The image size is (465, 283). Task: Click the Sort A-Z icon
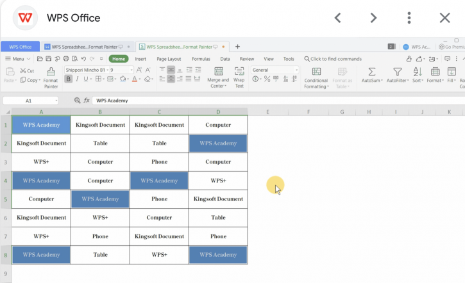click(x=418, y=72)
